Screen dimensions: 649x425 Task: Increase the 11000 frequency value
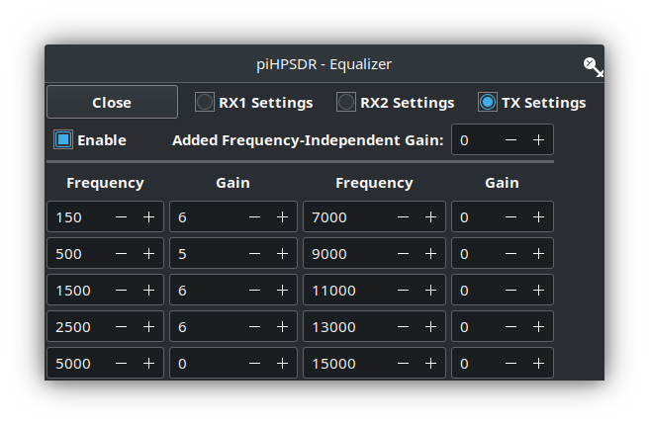[431, 290]
